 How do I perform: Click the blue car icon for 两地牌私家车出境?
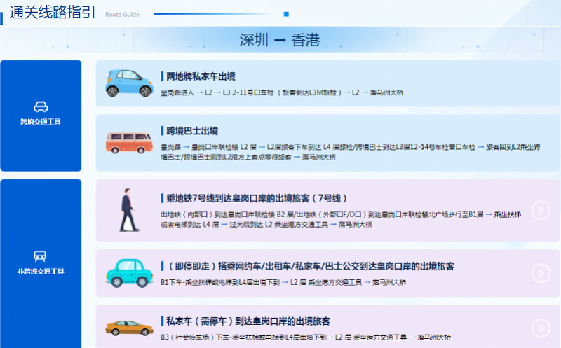click(129, 83)
